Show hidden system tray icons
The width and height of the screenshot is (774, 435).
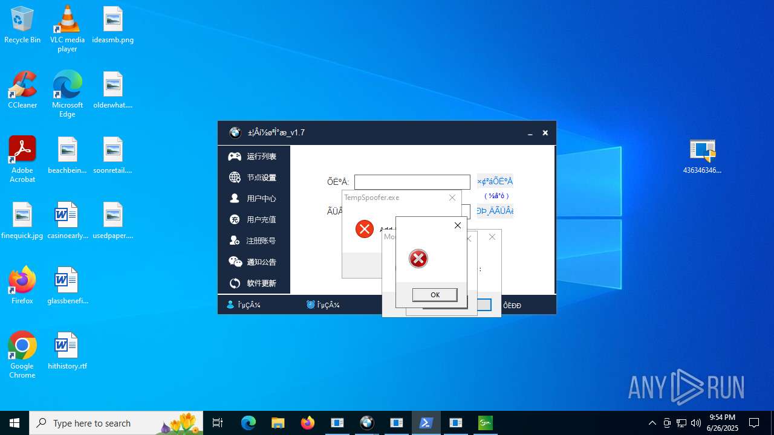652,423
